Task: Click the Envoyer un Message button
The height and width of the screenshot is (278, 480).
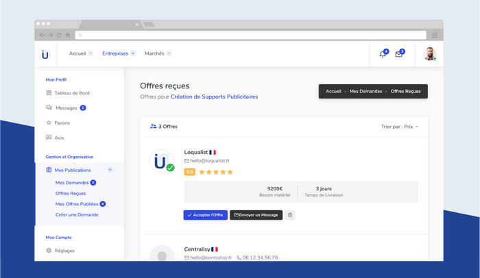Action: [256, 215]
